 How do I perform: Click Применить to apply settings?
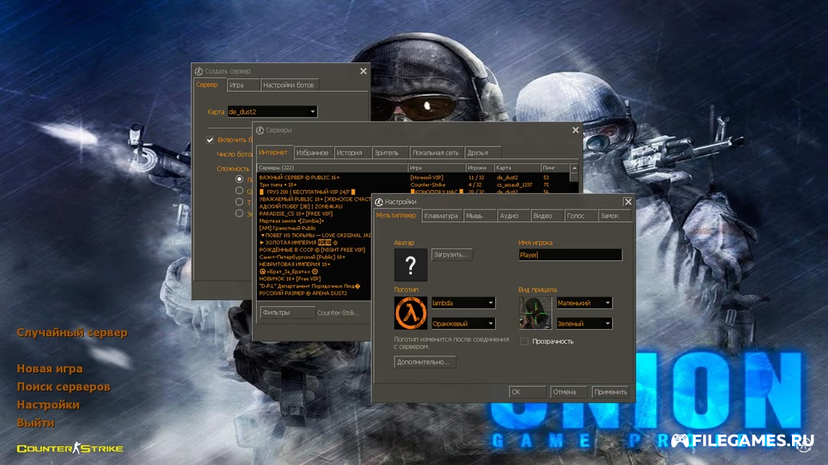click(x=611, y=391)
